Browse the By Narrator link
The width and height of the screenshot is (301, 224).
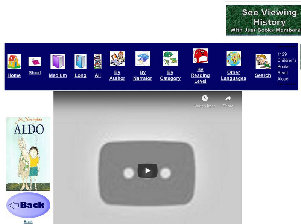[143, 75]
